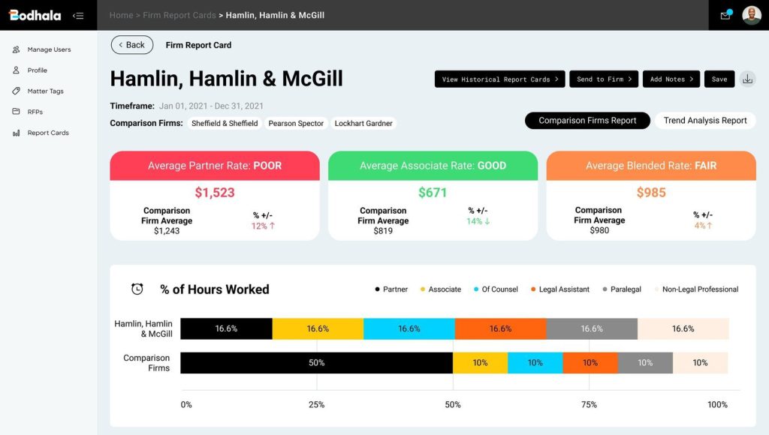769x435 pixels.
Task: Click the gray 10% segment of Comparison Firms
Action: [645, 363]
